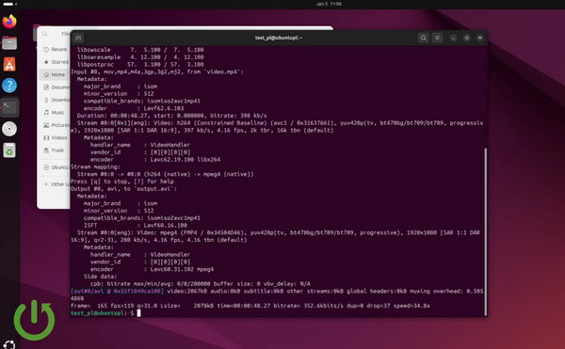Open the Trash icon in the dock
565x349 pixels.
point(9,151)
